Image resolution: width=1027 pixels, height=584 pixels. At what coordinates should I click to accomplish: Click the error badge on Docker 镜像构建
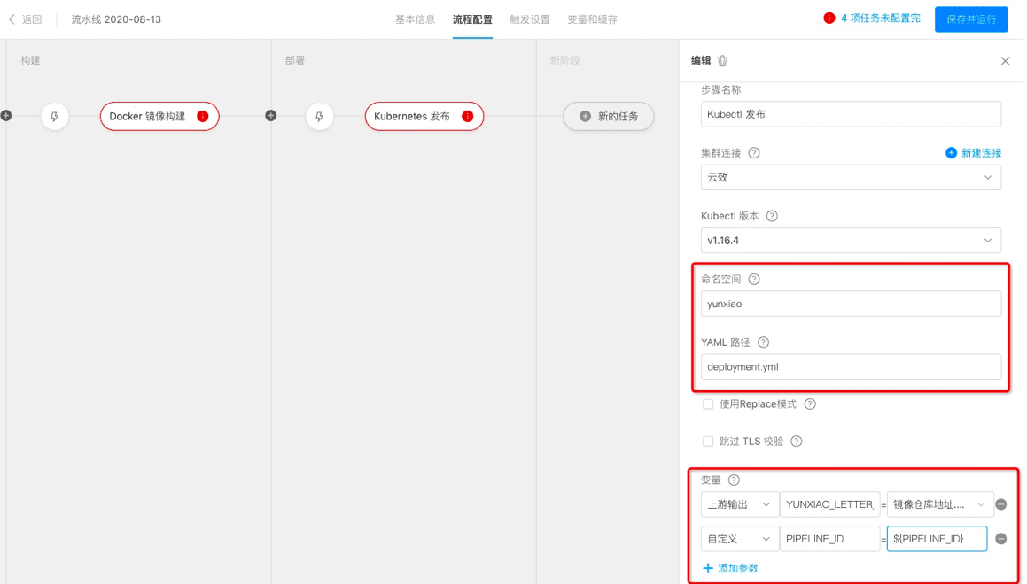coord(203,117)
